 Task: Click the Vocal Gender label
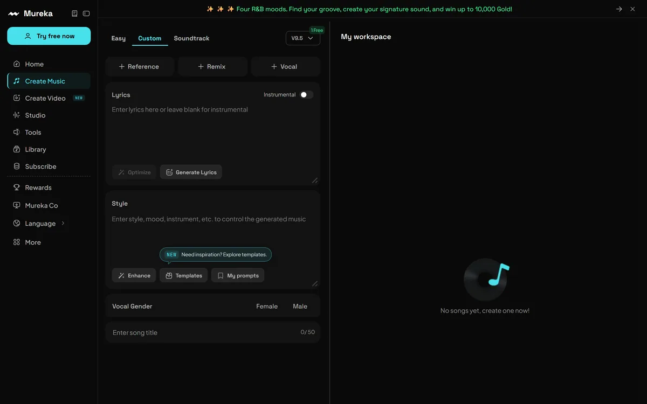click(132, 307)
